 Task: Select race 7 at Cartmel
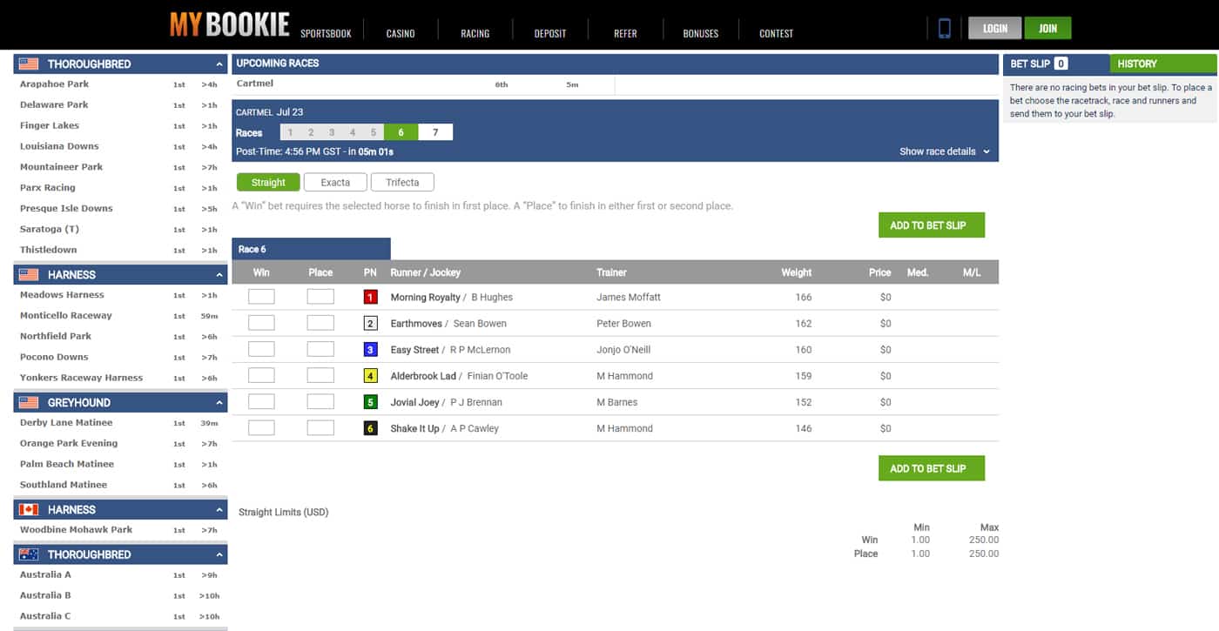435,132
